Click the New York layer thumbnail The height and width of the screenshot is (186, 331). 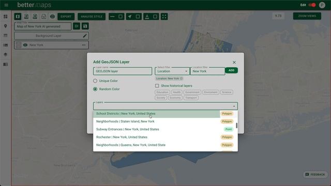[19, 45]
